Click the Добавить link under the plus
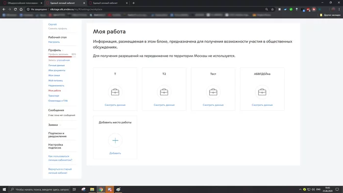 [x=115, y=153]
